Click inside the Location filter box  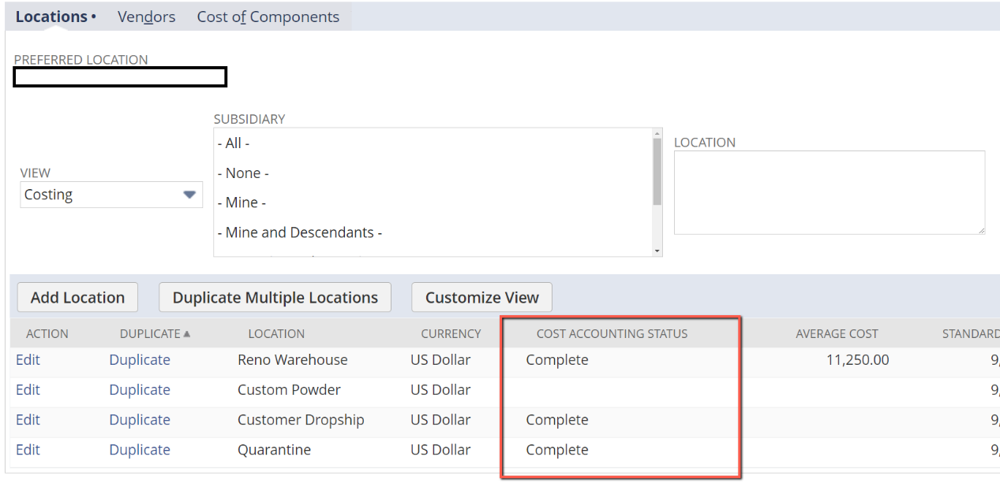[829, 191]
